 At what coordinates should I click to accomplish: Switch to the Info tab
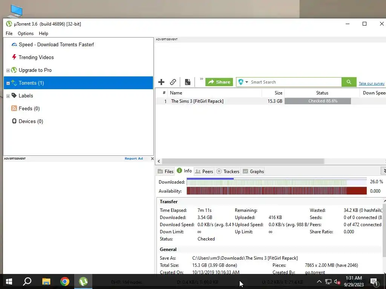click(x=184, y=171)
